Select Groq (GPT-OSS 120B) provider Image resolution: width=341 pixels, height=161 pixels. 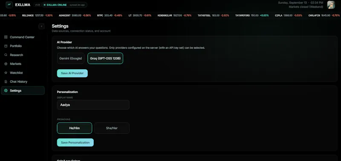pos(105,58)
